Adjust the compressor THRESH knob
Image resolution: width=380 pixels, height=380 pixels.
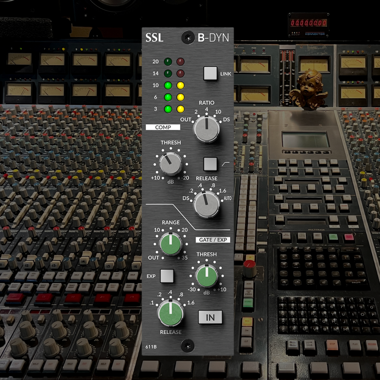(x=171, y=163)
